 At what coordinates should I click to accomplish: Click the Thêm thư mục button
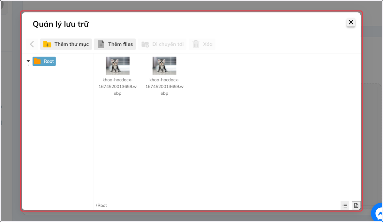click(x=66, y=44)
